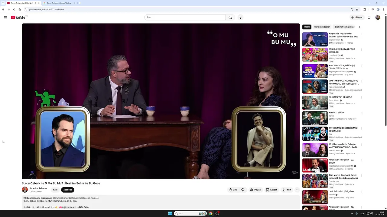Join channel with Katıl button
The image size is (387, 217).
click(x=55, y=190)
